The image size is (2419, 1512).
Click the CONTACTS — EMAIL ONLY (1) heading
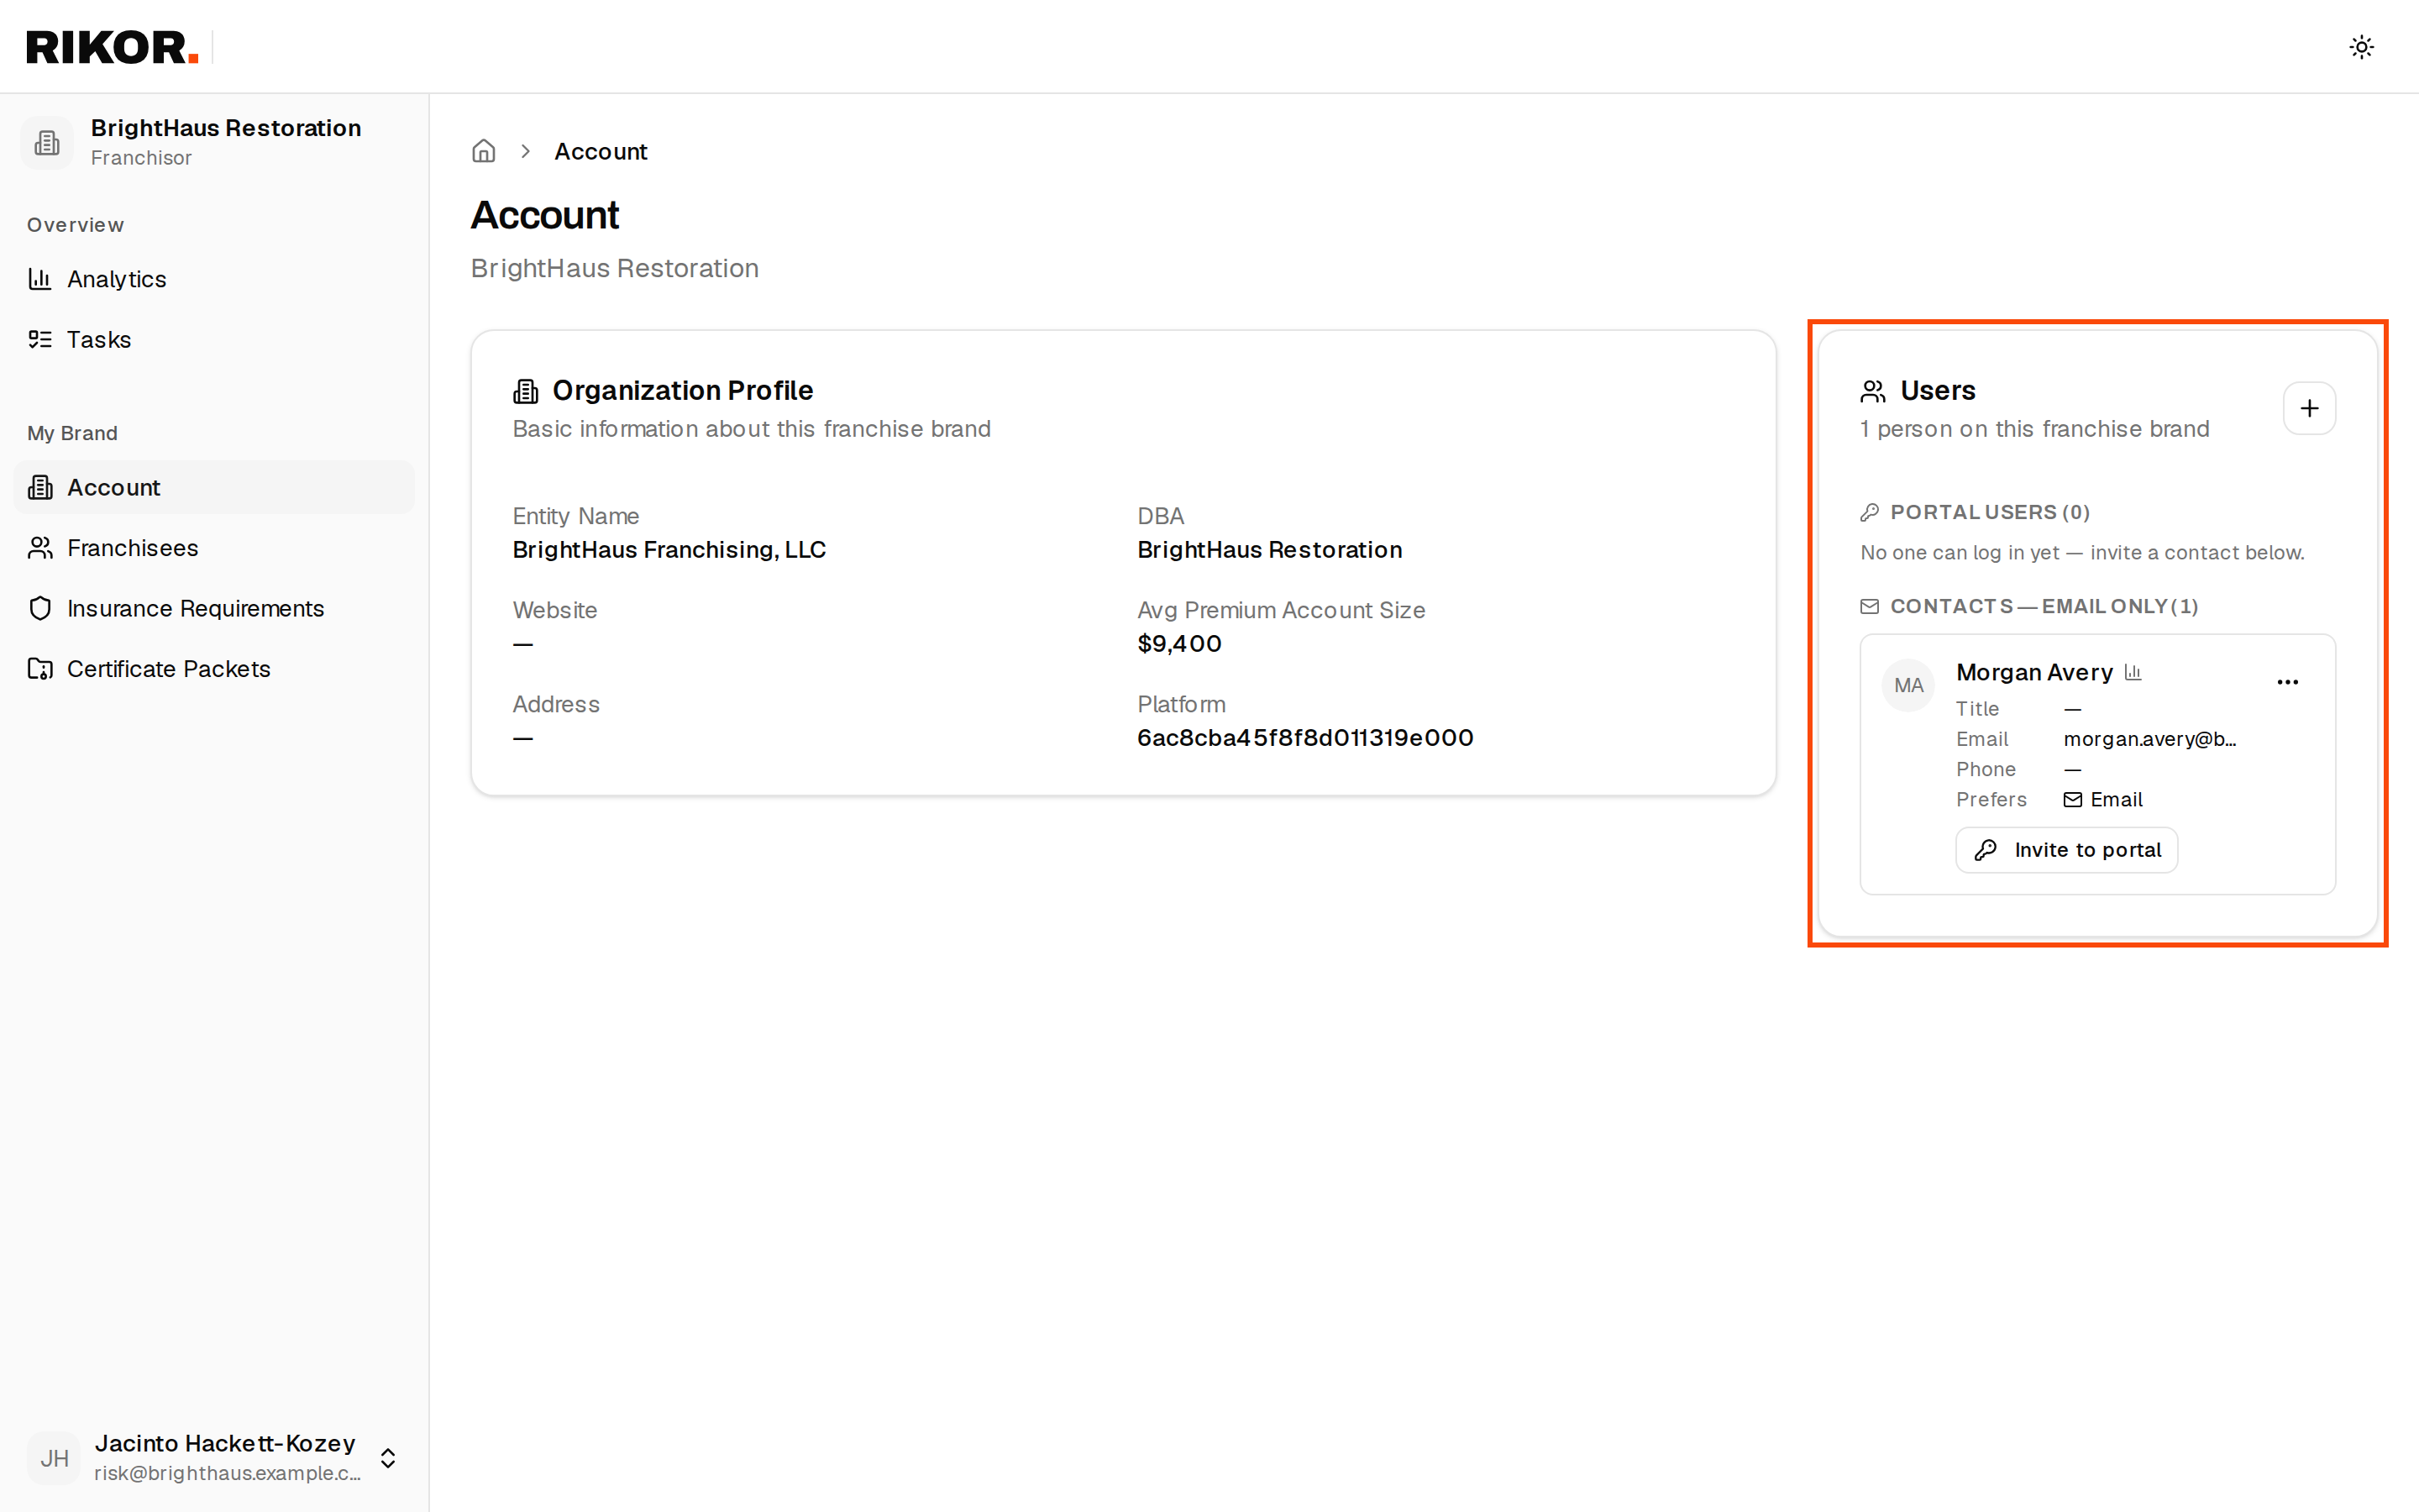(x=2044, y=606)
